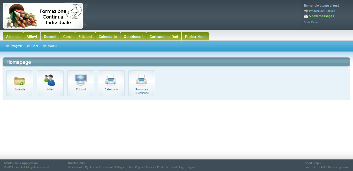Image resolution: width=353 pixels, height=171 pixels.
Task: Open the Moduli submenu link
Action: [x=52, y=46]
